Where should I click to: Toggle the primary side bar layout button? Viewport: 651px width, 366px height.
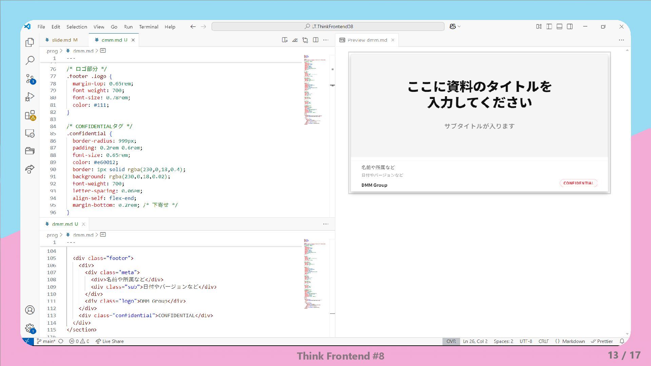click(549, 26)
